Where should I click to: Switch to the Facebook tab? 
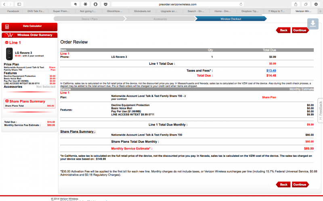pos(13,11)
